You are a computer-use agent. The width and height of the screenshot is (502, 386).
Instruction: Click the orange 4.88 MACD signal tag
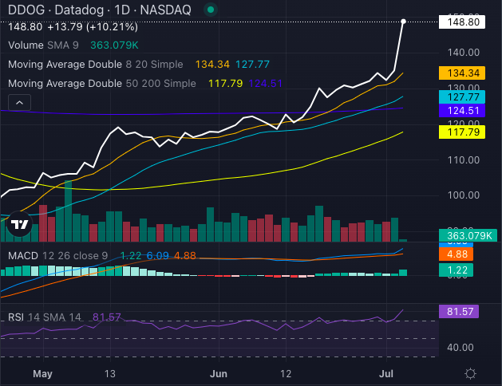point(456,254)
